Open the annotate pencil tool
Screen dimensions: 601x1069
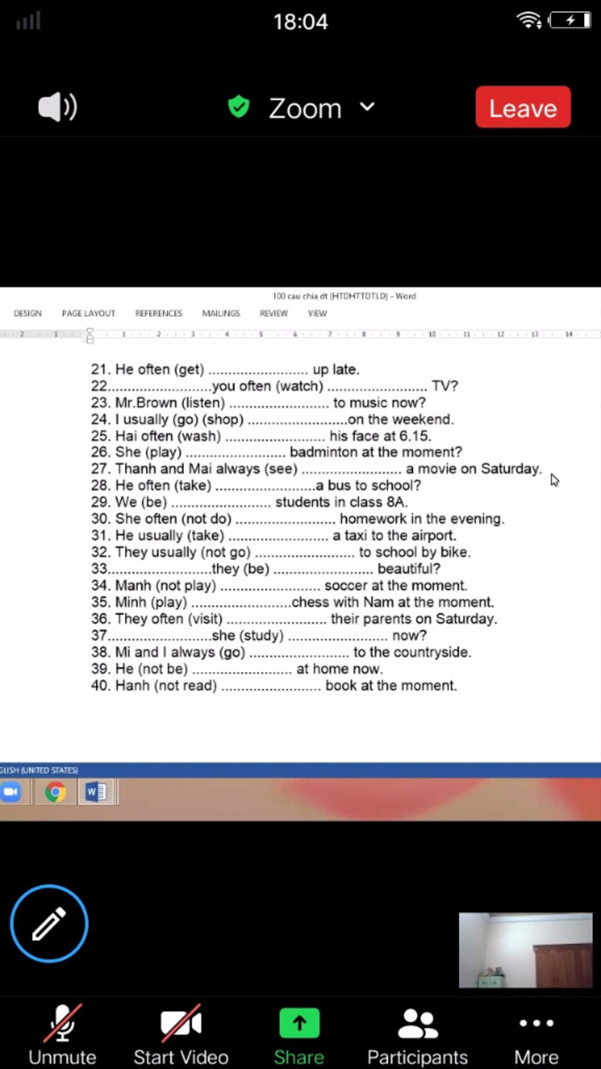49,923
